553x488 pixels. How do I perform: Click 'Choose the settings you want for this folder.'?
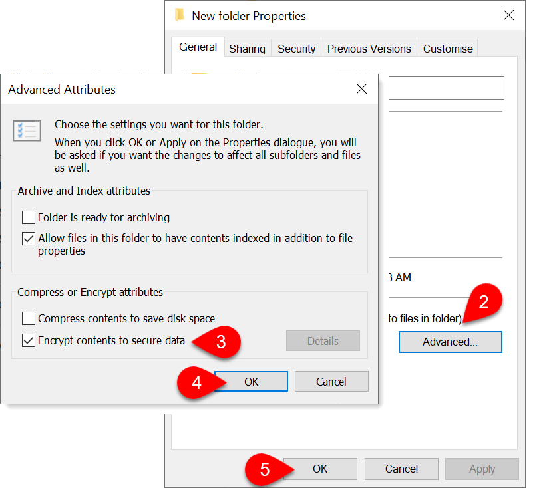coord(158,124)
